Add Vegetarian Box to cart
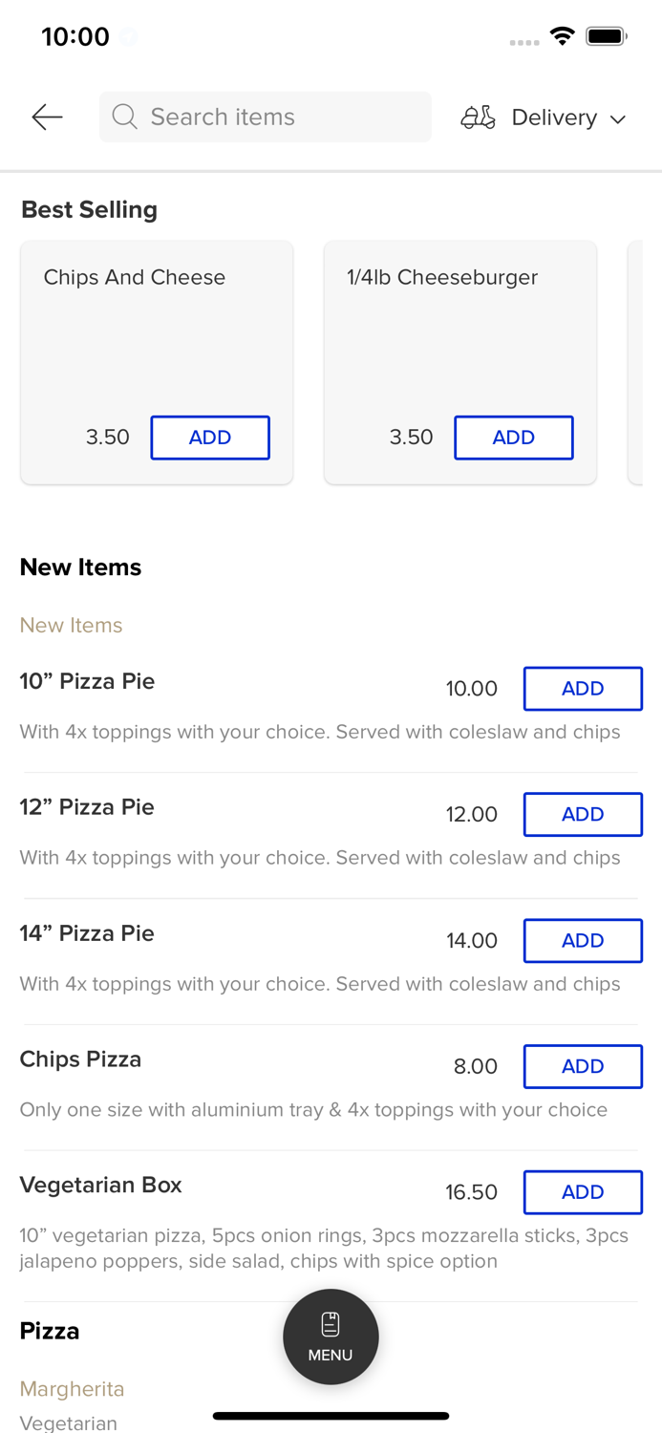 (x=583, y=1192)
